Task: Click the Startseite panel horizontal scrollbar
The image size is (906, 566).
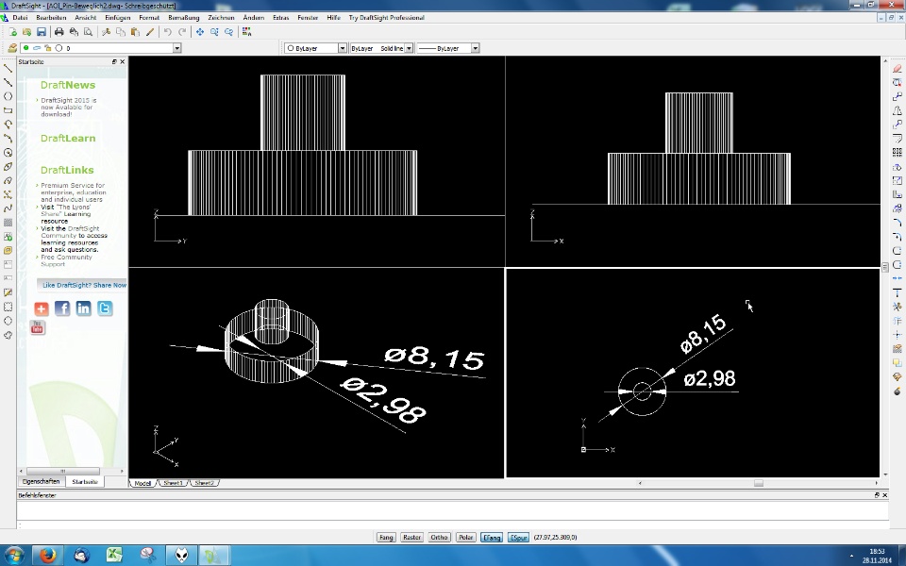Action: tap(62, 471)
